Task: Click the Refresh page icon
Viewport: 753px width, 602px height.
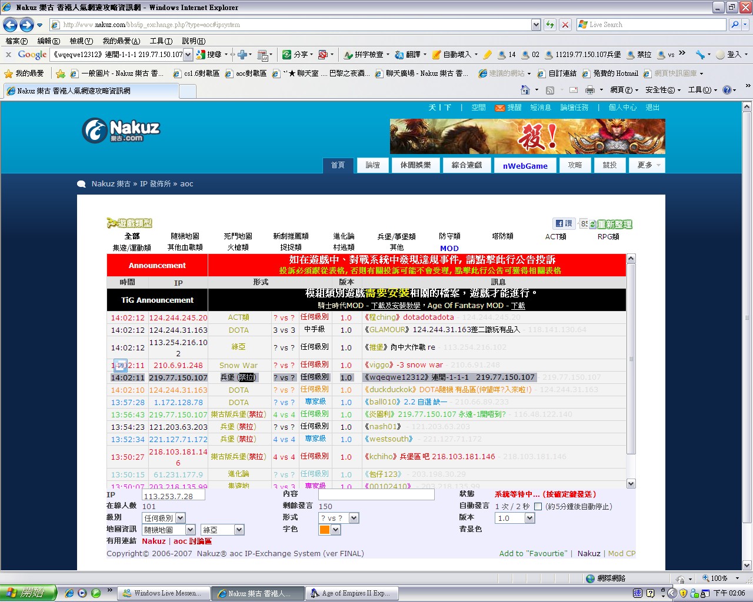Action: 550,25
